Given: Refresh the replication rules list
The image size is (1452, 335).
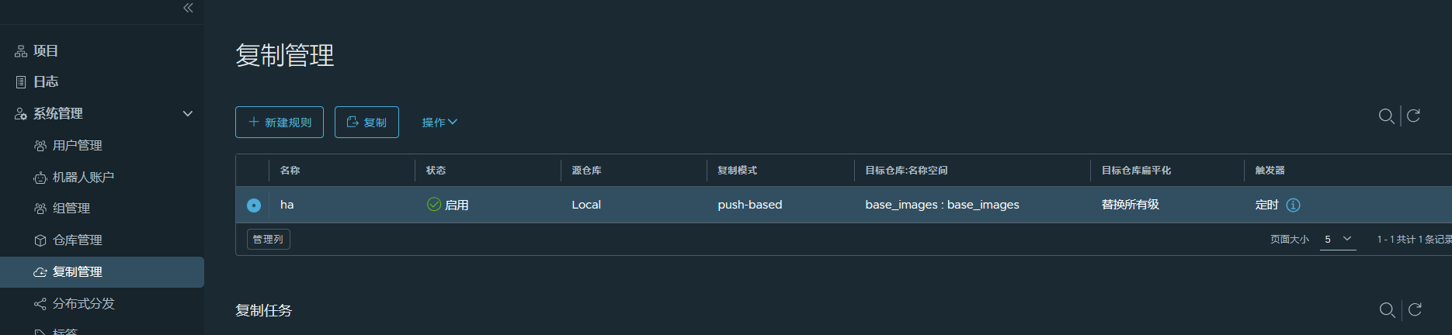Looking at the screenshot, I should [x=1413, y=116].
